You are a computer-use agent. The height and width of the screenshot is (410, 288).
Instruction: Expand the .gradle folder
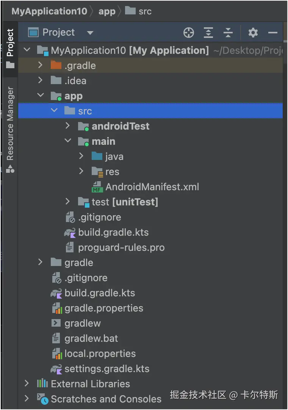click(x=41, y=65)
